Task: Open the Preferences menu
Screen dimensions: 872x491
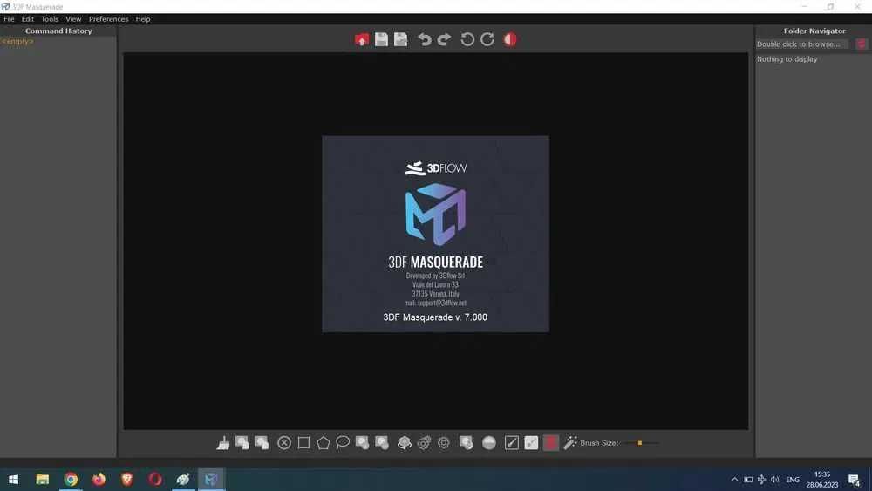Action: (x=108, y=19)
